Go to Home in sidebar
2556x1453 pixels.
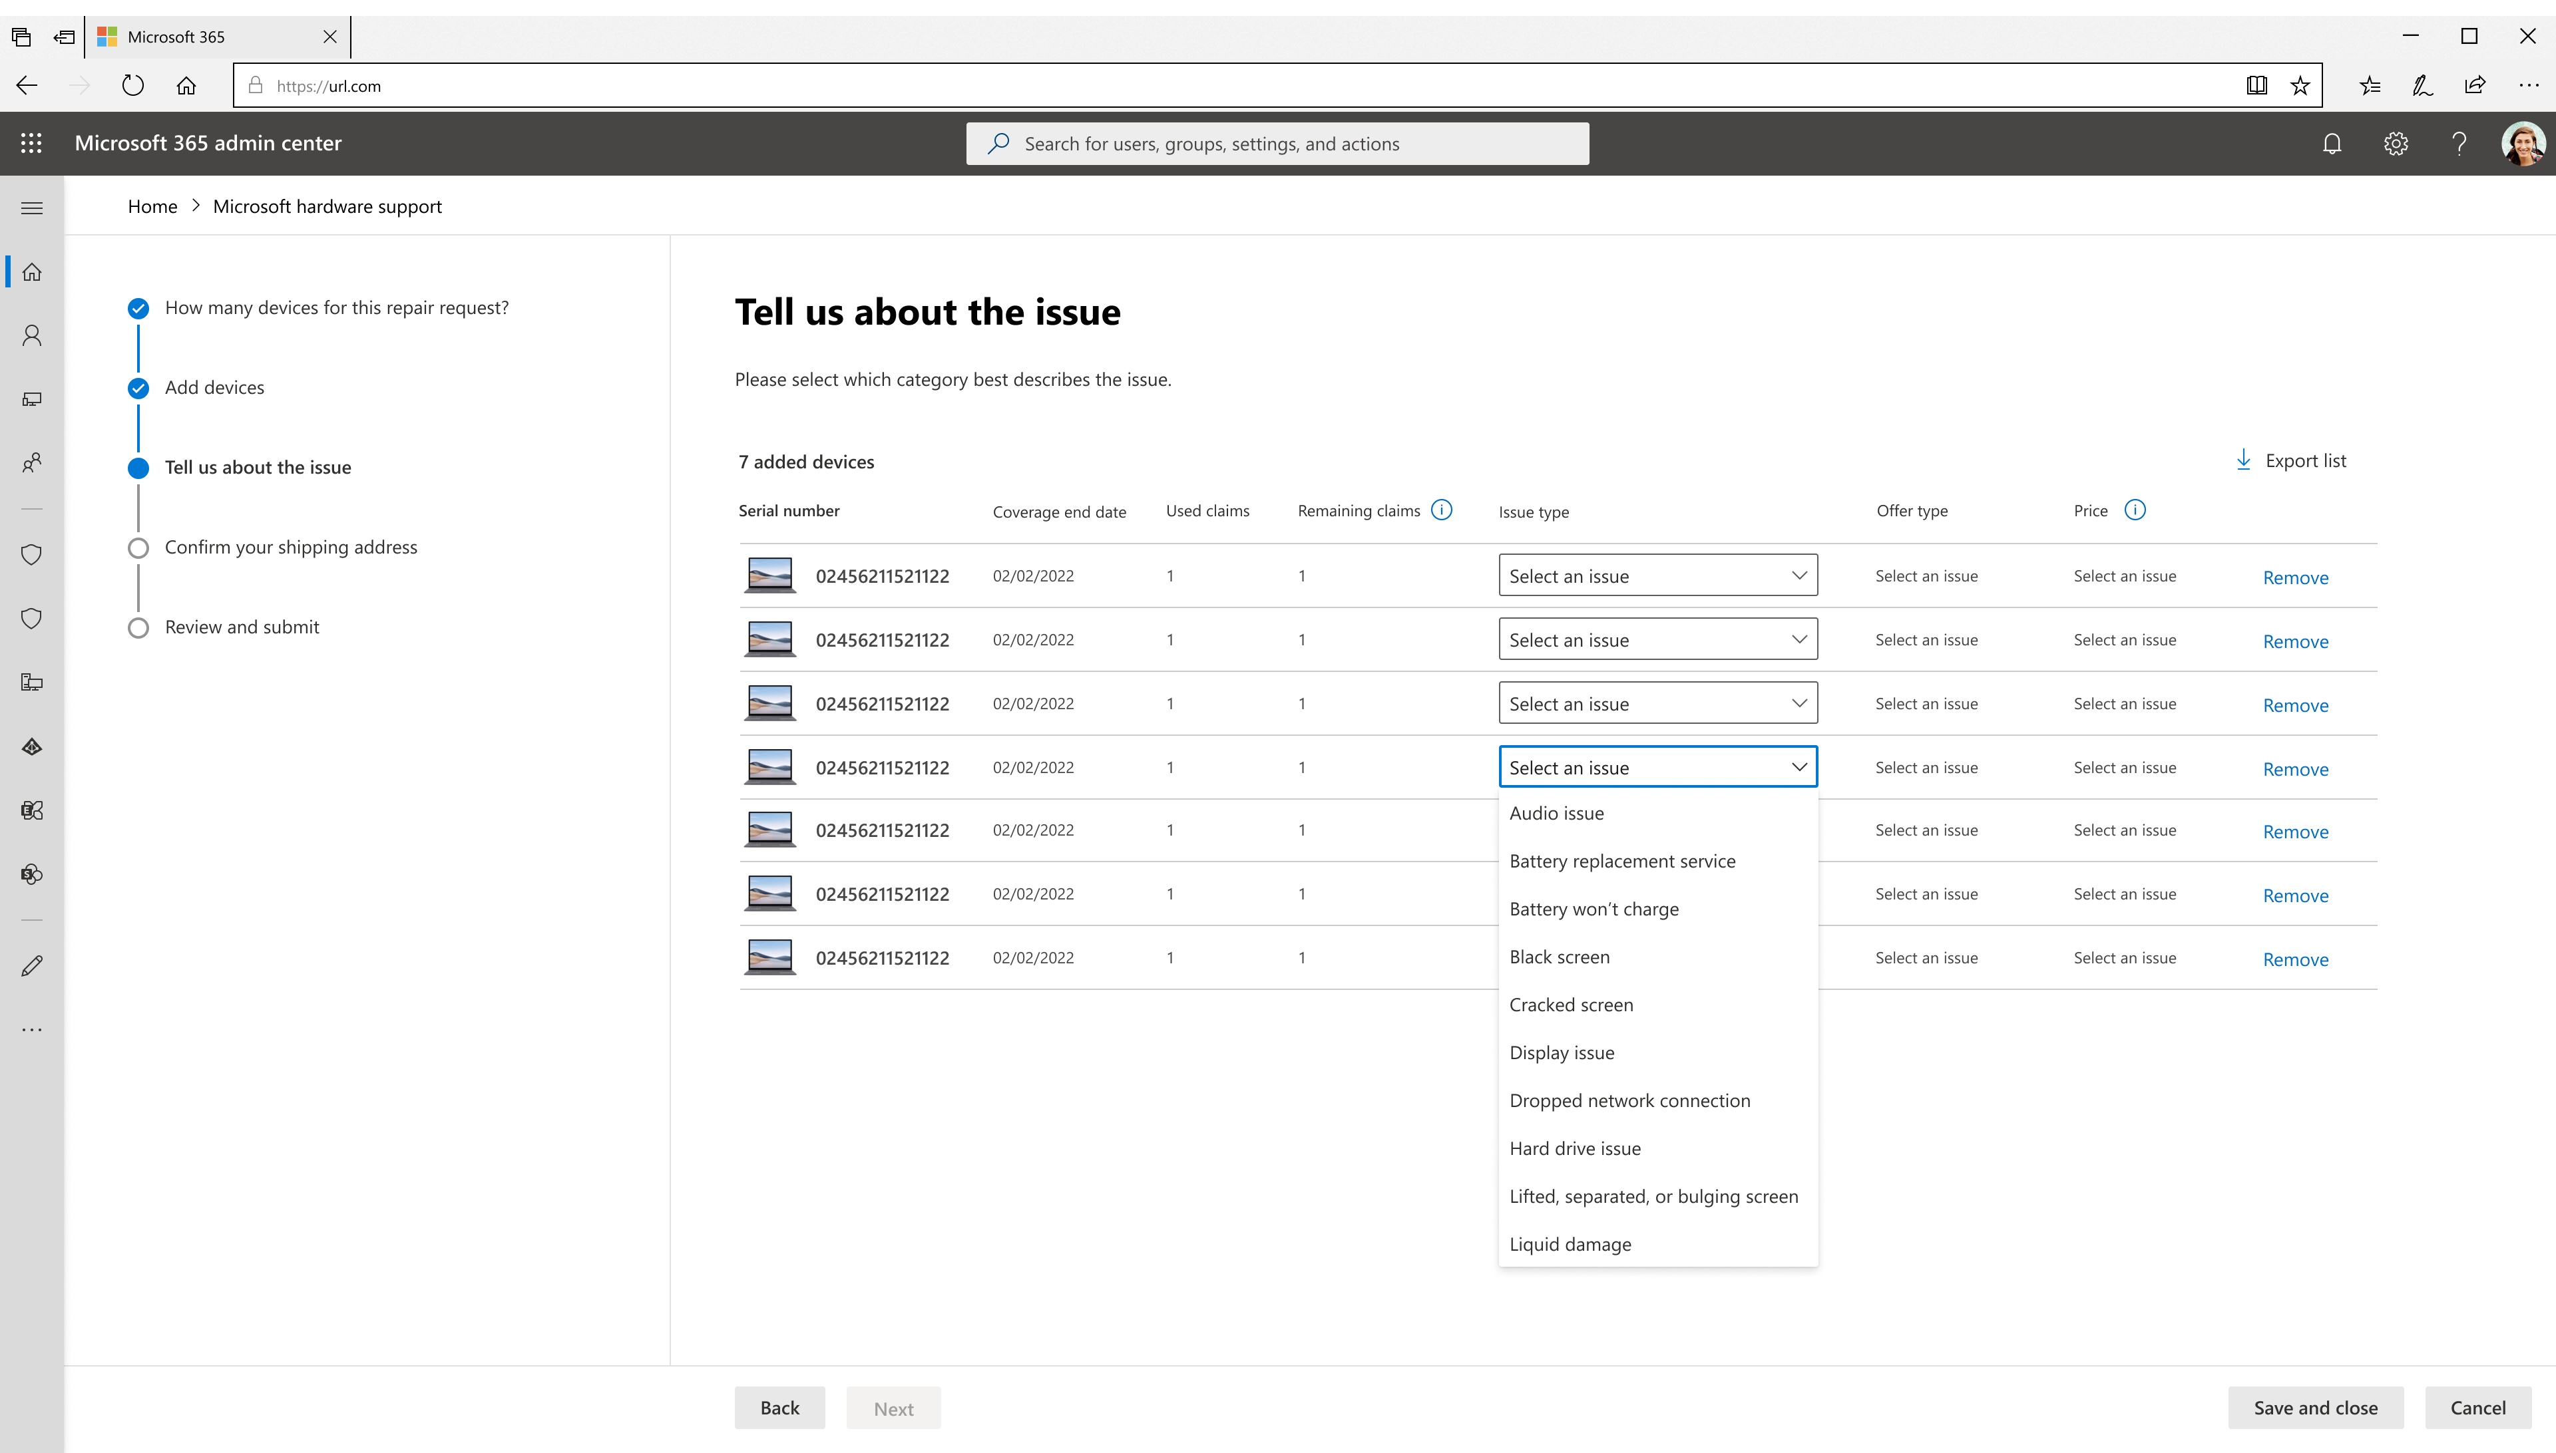31,271
